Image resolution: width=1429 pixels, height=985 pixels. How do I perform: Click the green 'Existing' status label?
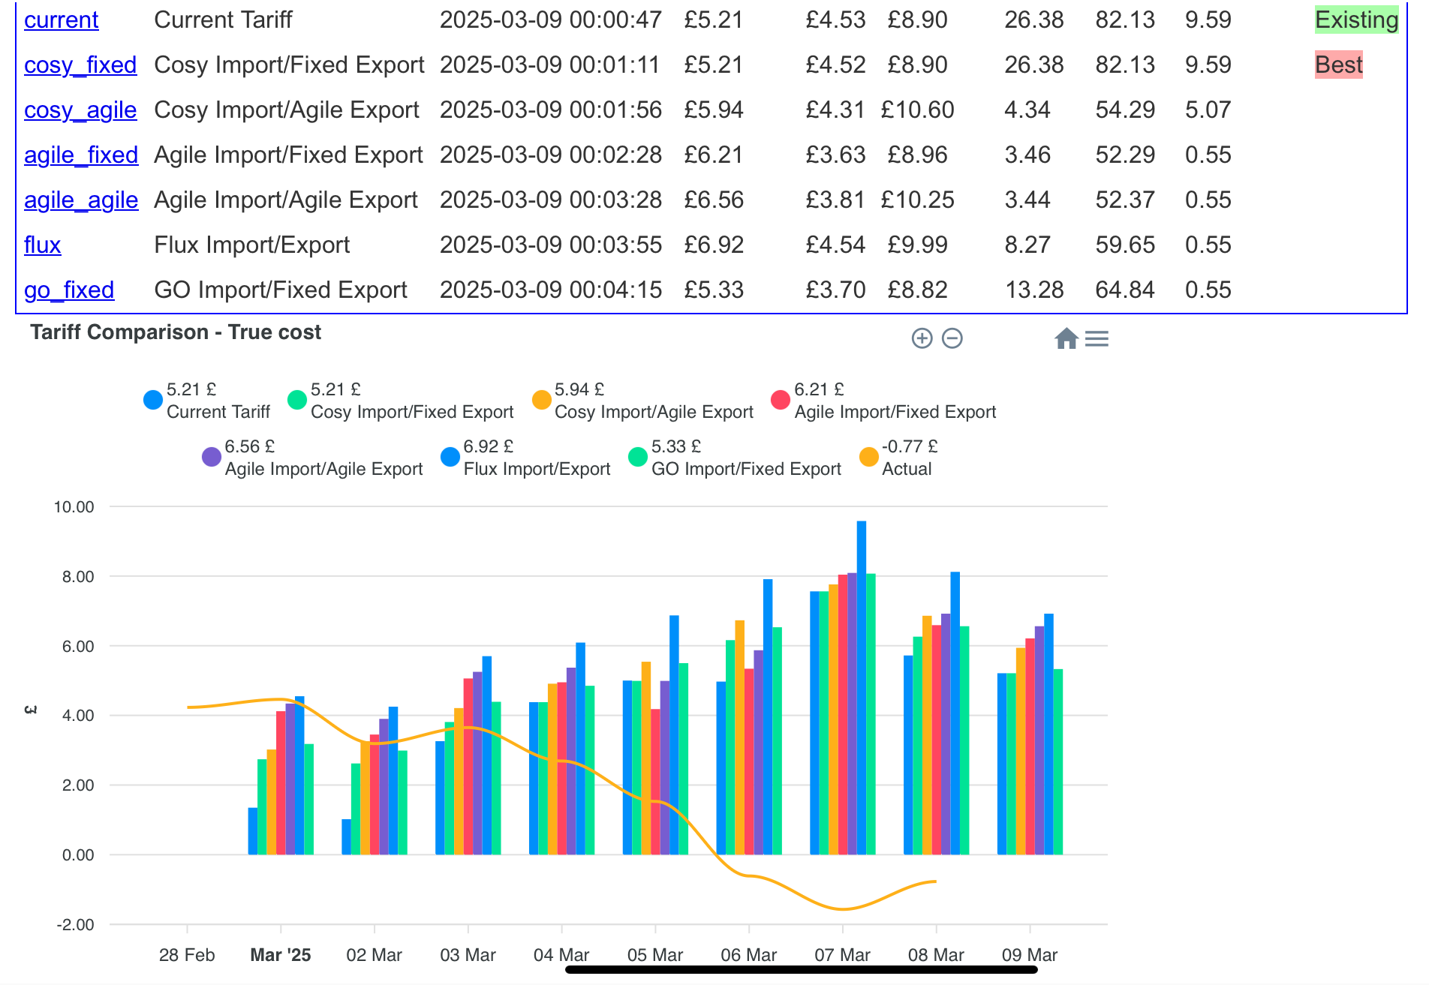click(1357, 20)
